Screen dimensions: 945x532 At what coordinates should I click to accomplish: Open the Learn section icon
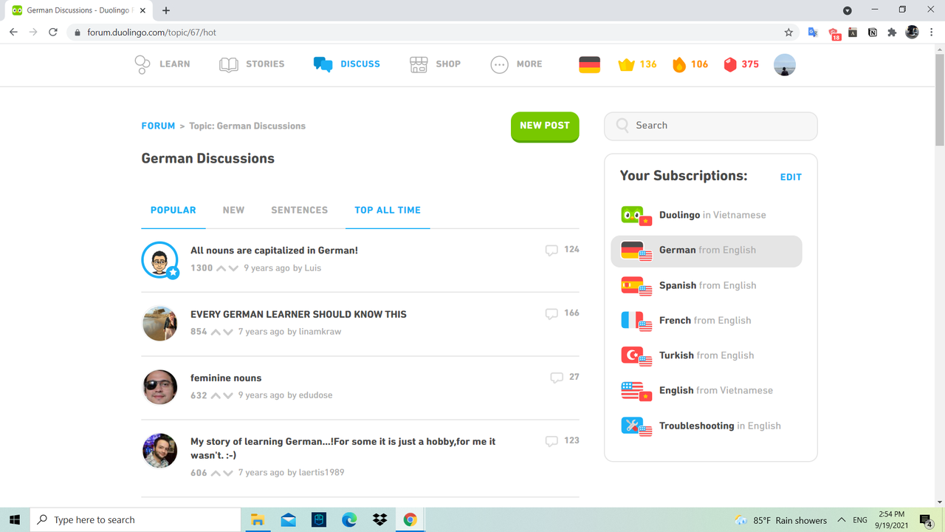click(x=142, y=64)
